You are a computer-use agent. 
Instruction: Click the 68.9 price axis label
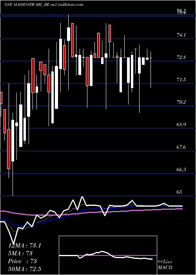pos(181,125)
